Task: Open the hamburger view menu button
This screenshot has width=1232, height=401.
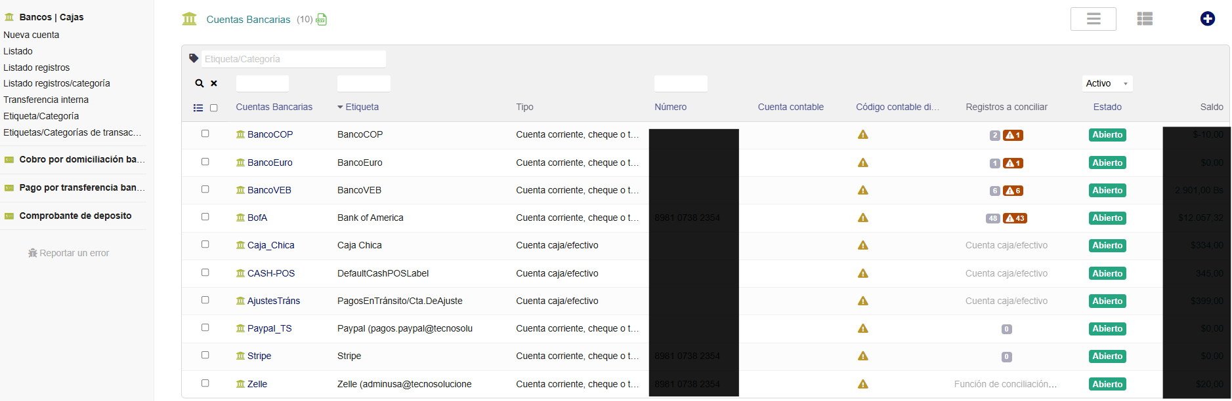Action: [1093, 19]
